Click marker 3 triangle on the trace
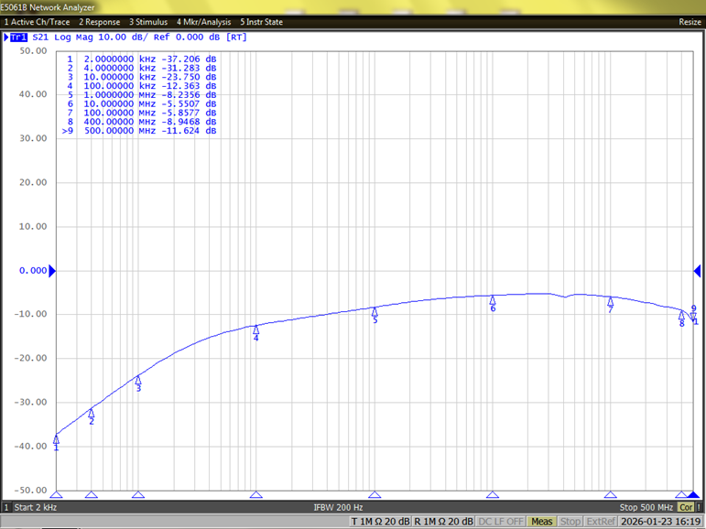 [x=138, y=380]
